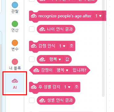
Task: Click cloud icon on 나이 인식 결과 block
Action: point(42,29)
